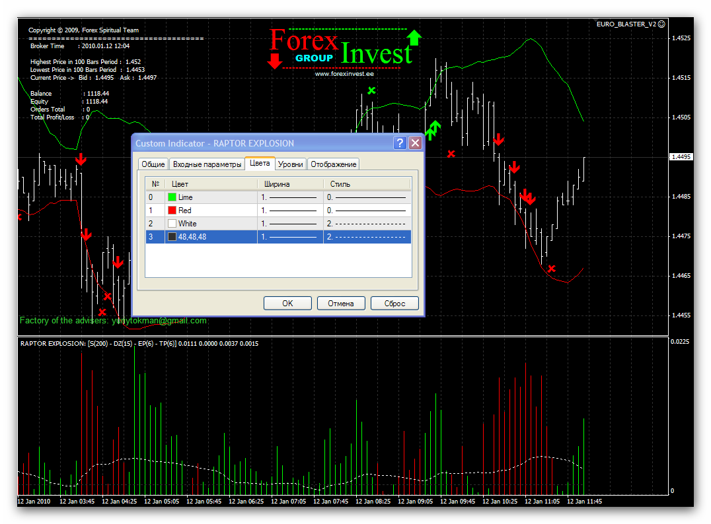The width and height of the screenshot is (711, 524).
Task: Click the Стиль column header
Action: coord(367,184)
